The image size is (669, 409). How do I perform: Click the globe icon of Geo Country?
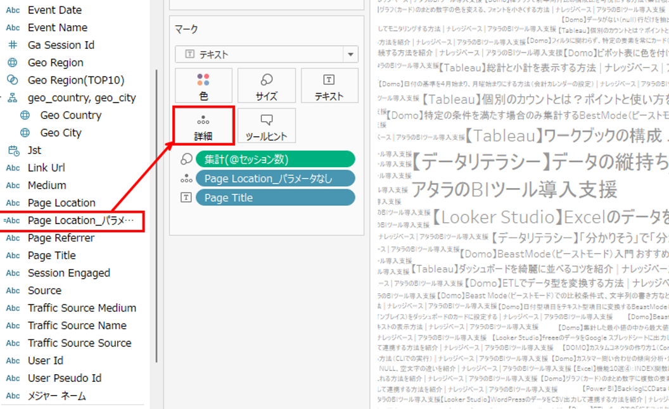[x=25, y=115]
